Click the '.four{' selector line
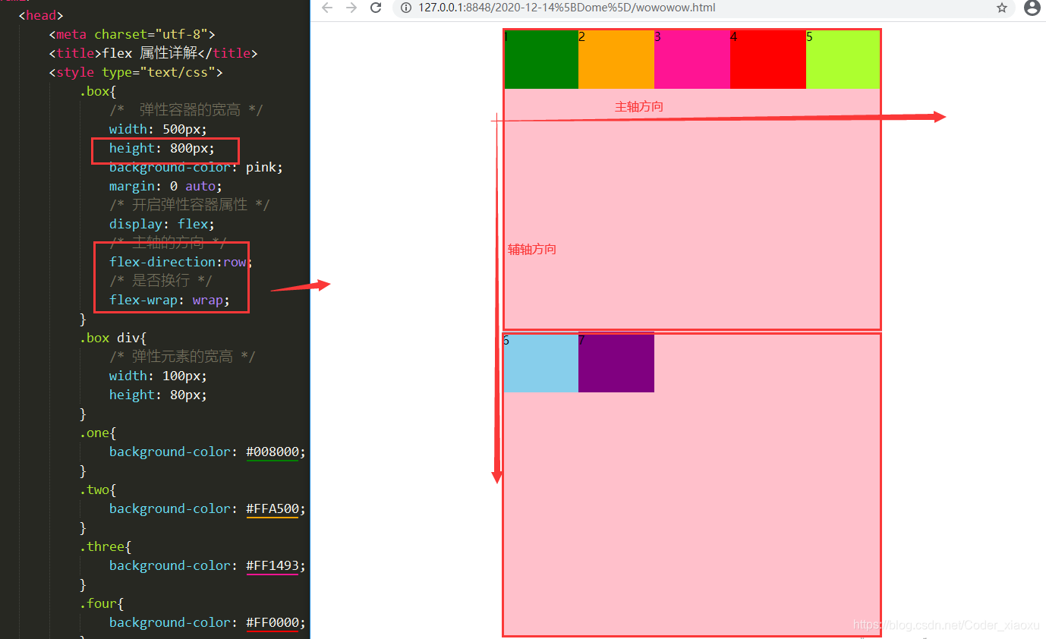 102,603
